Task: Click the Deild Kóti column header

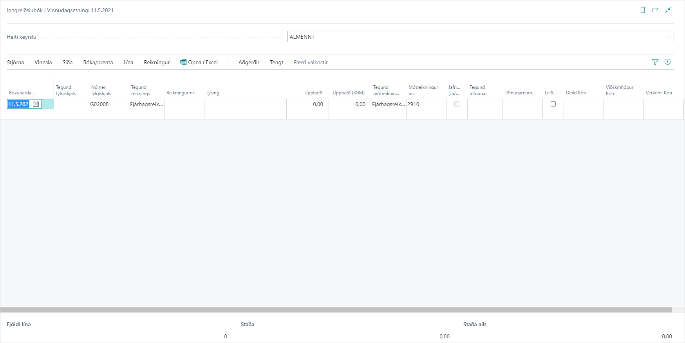Action: click(x=576, y=93)
